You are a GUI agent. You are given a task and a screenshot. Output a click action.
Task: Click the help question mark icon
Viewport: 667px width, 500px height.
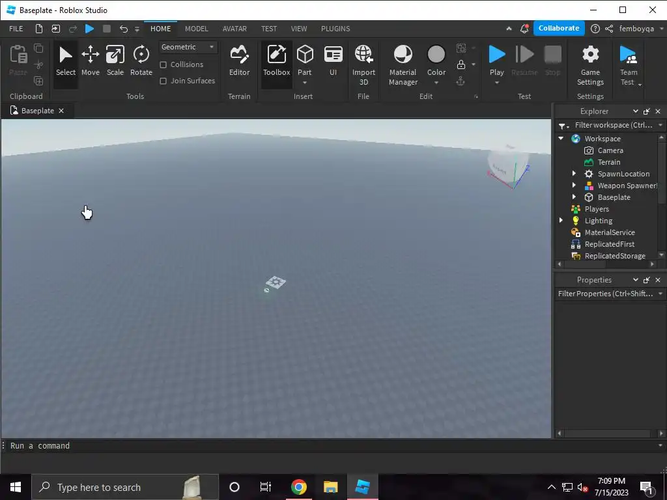595,29
